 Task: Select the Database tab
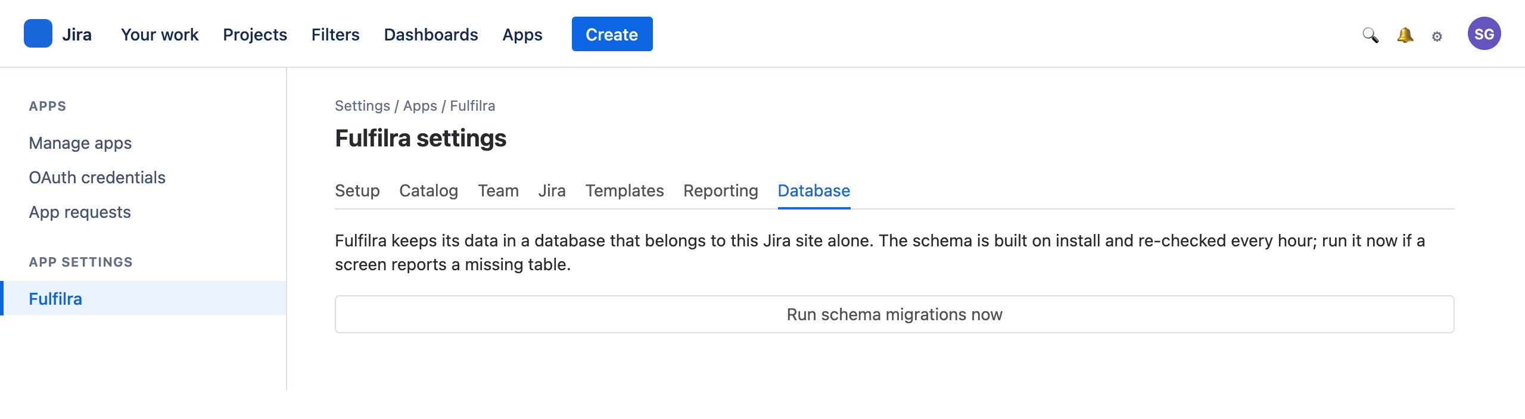814,190
